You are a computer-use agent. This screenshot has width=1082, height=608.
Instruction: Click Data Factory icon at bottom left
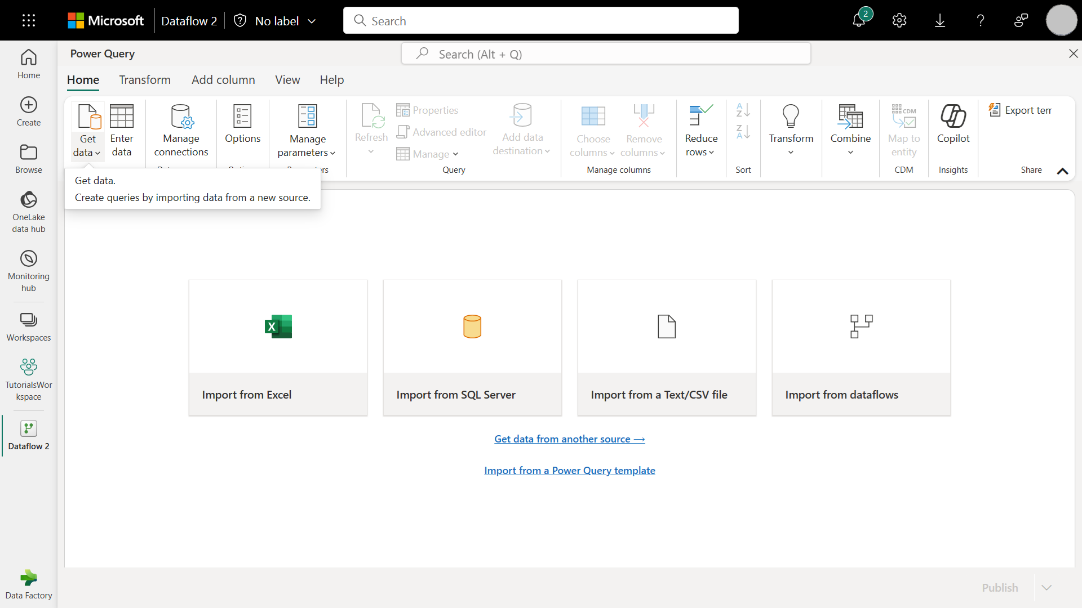pos(29,584)
